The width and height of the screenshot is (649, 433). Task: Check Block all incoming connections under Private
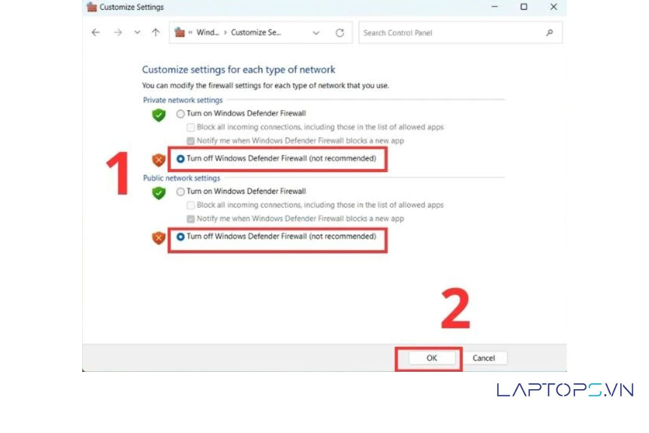[190, 128]
